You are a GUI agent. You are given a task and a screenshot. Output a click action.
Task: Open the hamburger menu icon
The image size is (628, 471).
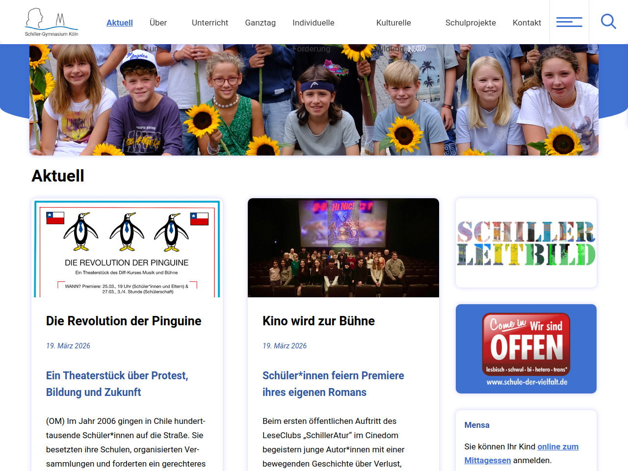tap(569, 22)
